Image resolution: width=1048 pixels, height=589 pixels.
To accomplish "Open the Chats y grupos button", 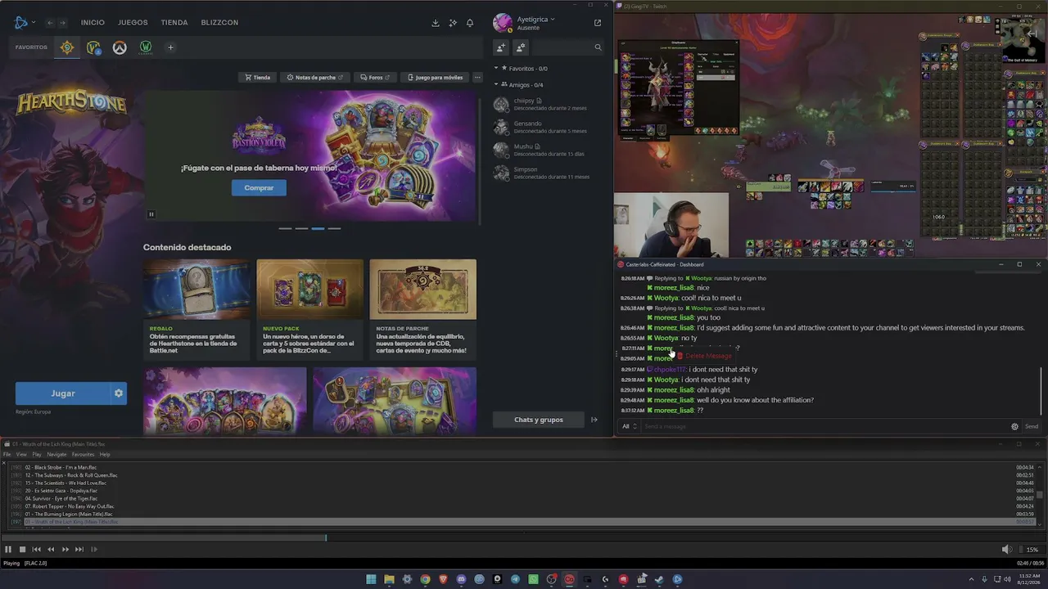I will [x=539, y=420].
